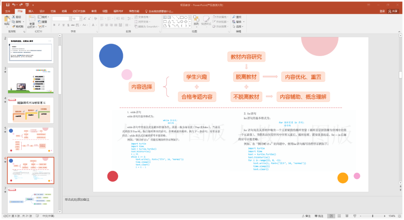Open the quick access toolbar customization arrow

(33, 5)
